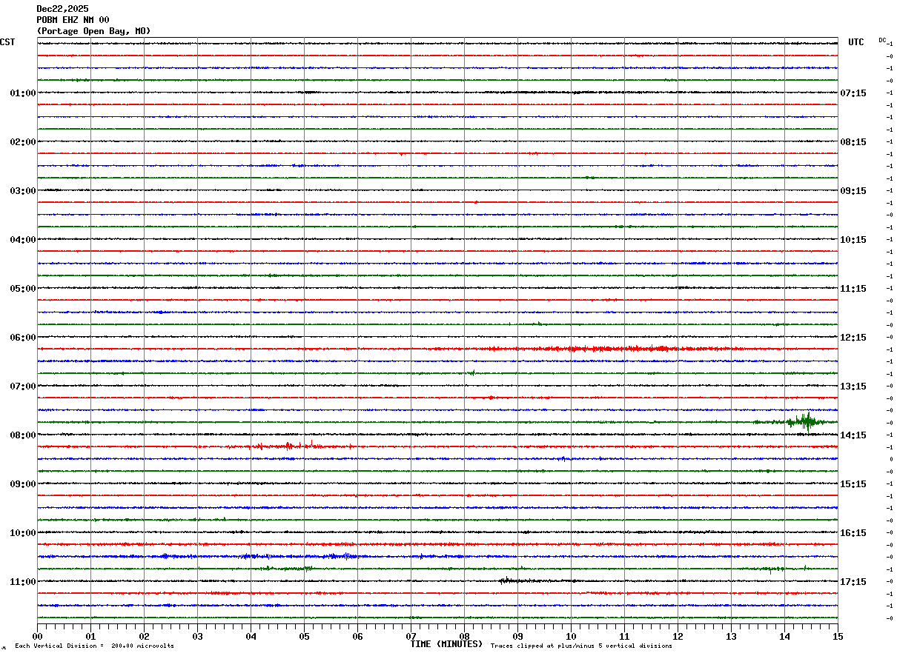Select the station code POBM EHZ NM 00
The image size is (897, 656).
[x=73, y=20]
